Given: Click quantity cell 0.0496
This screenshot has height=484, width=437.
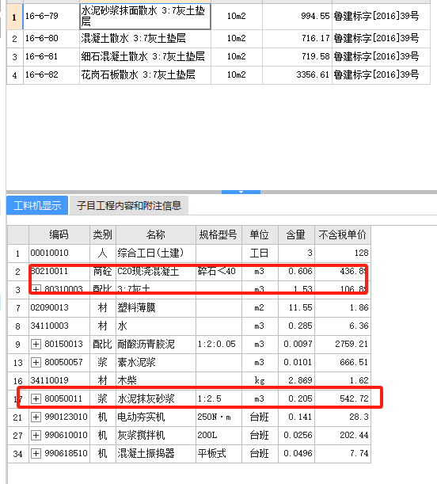Looking at the screenshot, I should (296, 454).
